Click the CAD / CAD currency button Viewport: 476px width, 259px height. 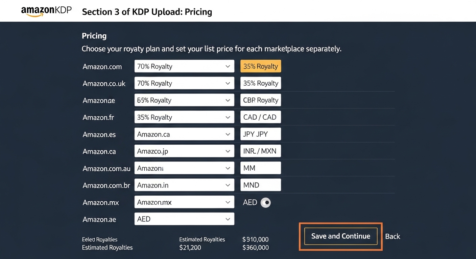[x=260, y=117]
